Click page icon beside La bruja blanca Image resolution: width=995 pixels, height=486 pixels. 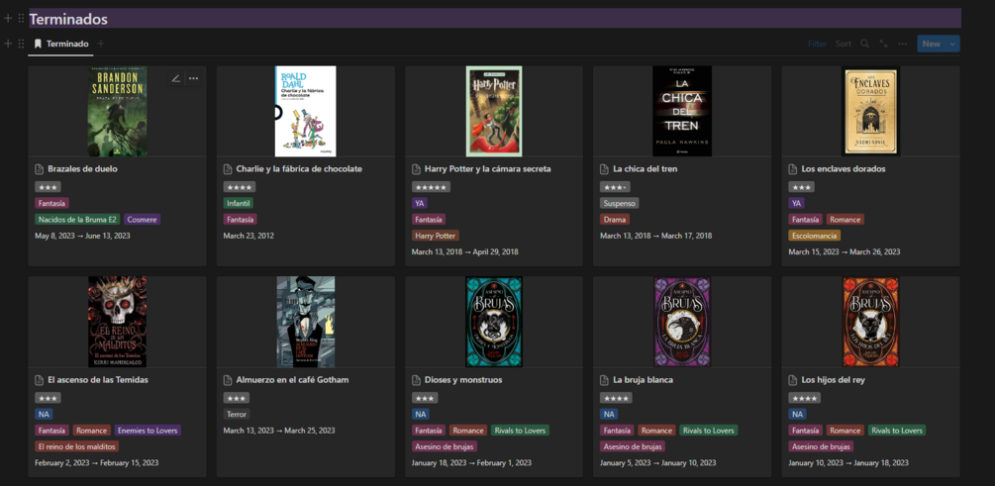(x=605, y=380)
